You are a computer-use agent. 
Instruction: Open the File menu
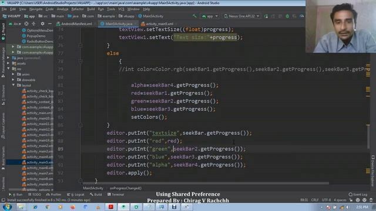pos(4,9)
